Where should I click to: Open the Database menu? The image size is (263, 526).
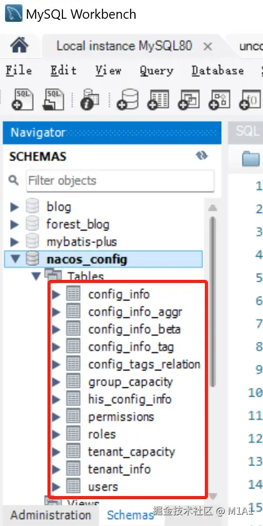218,71
